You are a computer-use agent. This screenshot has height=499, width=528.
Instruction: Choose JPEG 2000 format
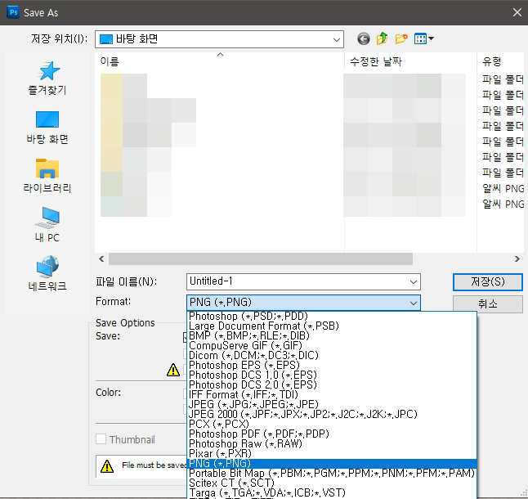click(332, 414)
